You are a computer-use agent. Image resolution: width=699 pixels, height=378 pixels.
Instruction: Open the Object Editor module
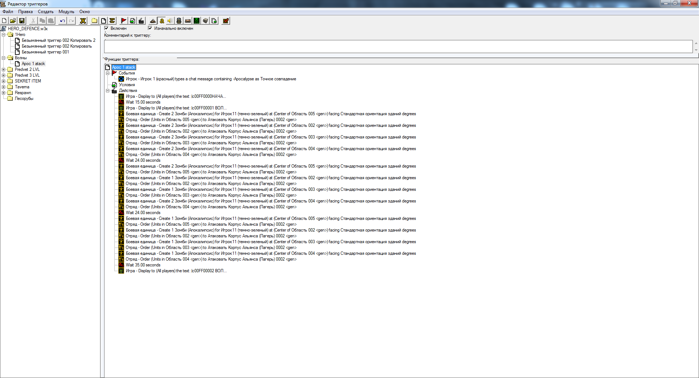point(179,21)
